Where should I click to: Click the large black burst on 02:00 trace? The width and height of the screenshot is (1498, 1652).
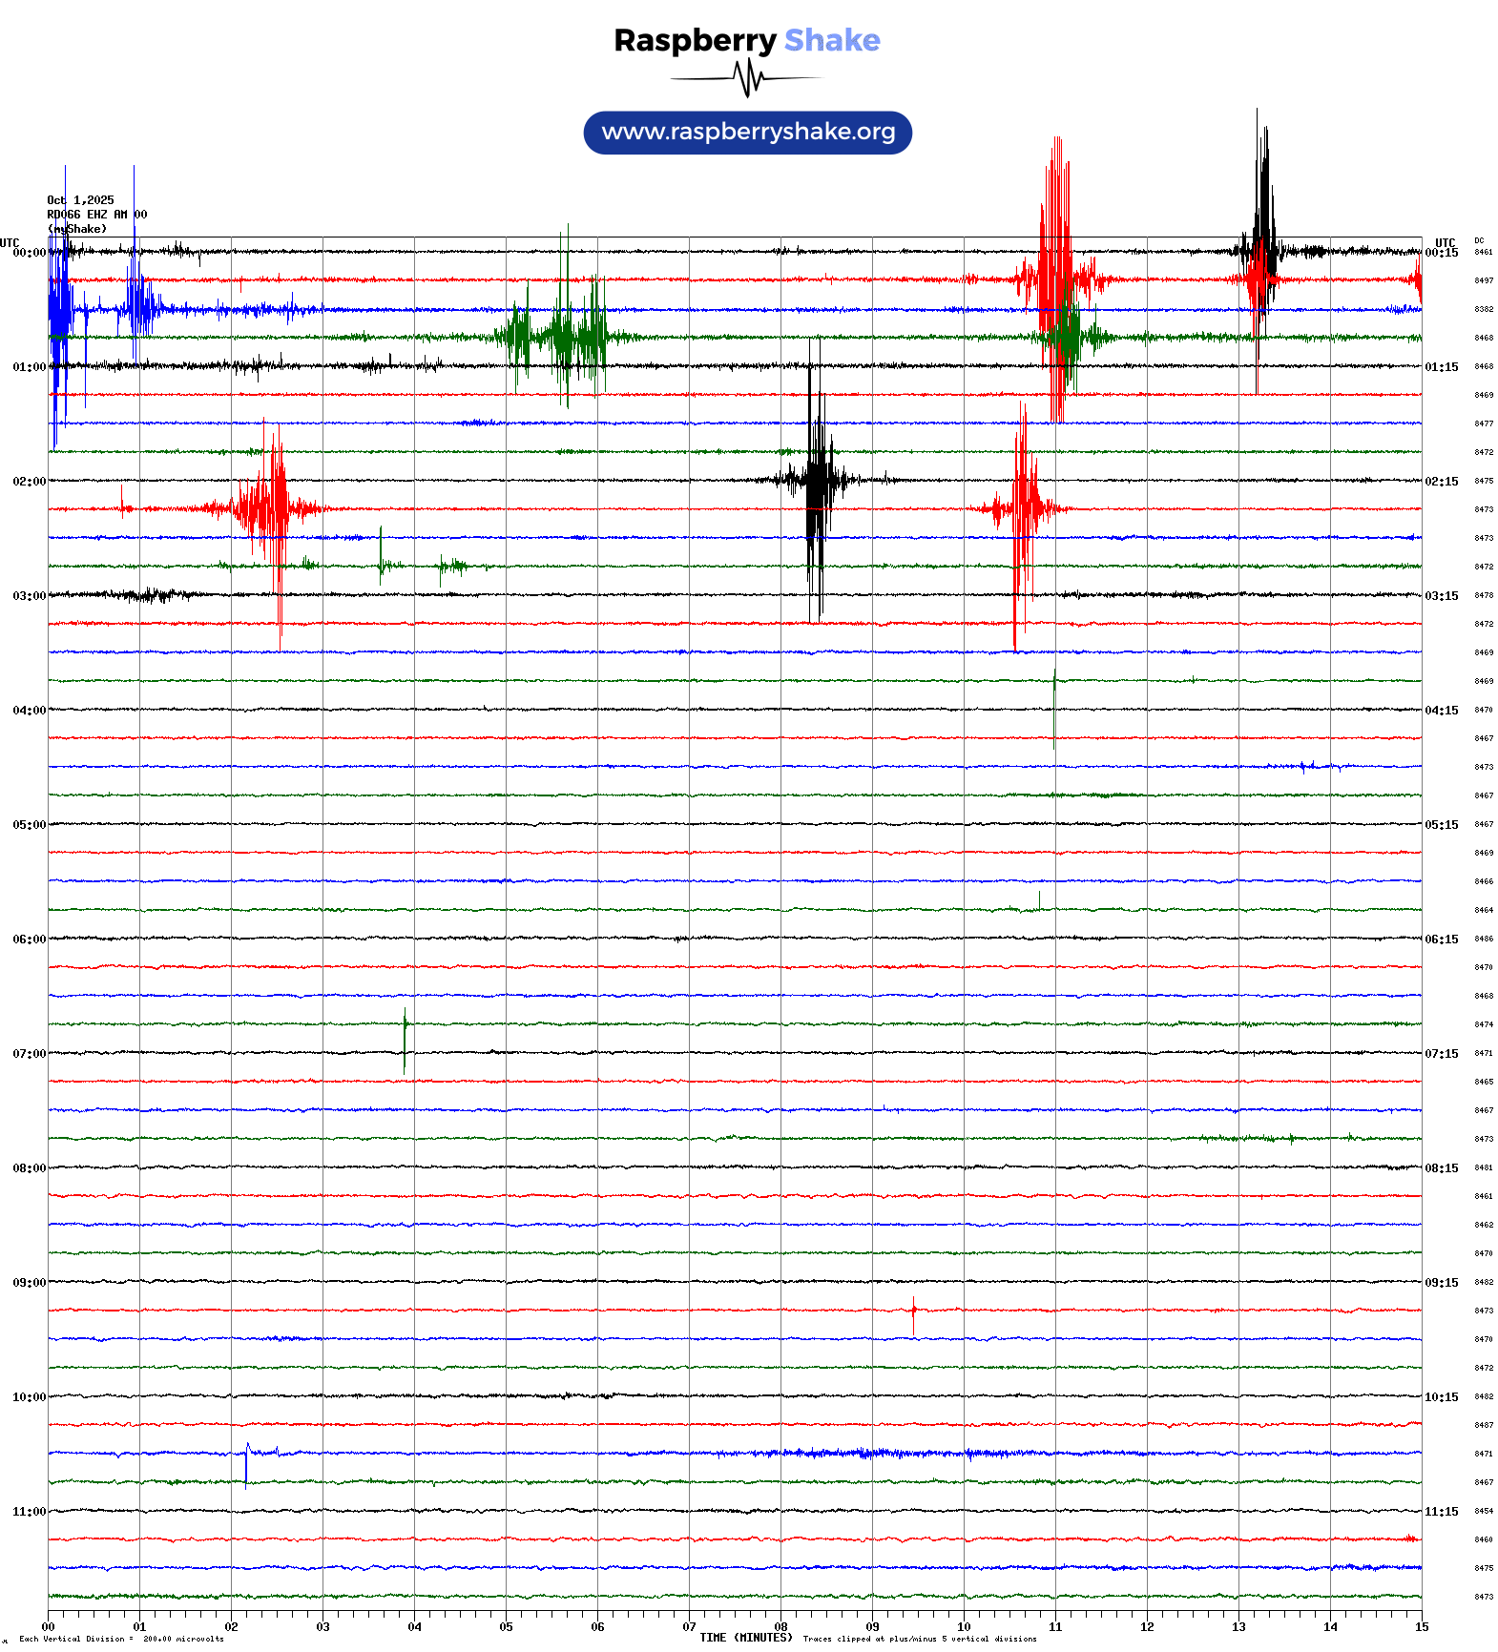point(817,480)
